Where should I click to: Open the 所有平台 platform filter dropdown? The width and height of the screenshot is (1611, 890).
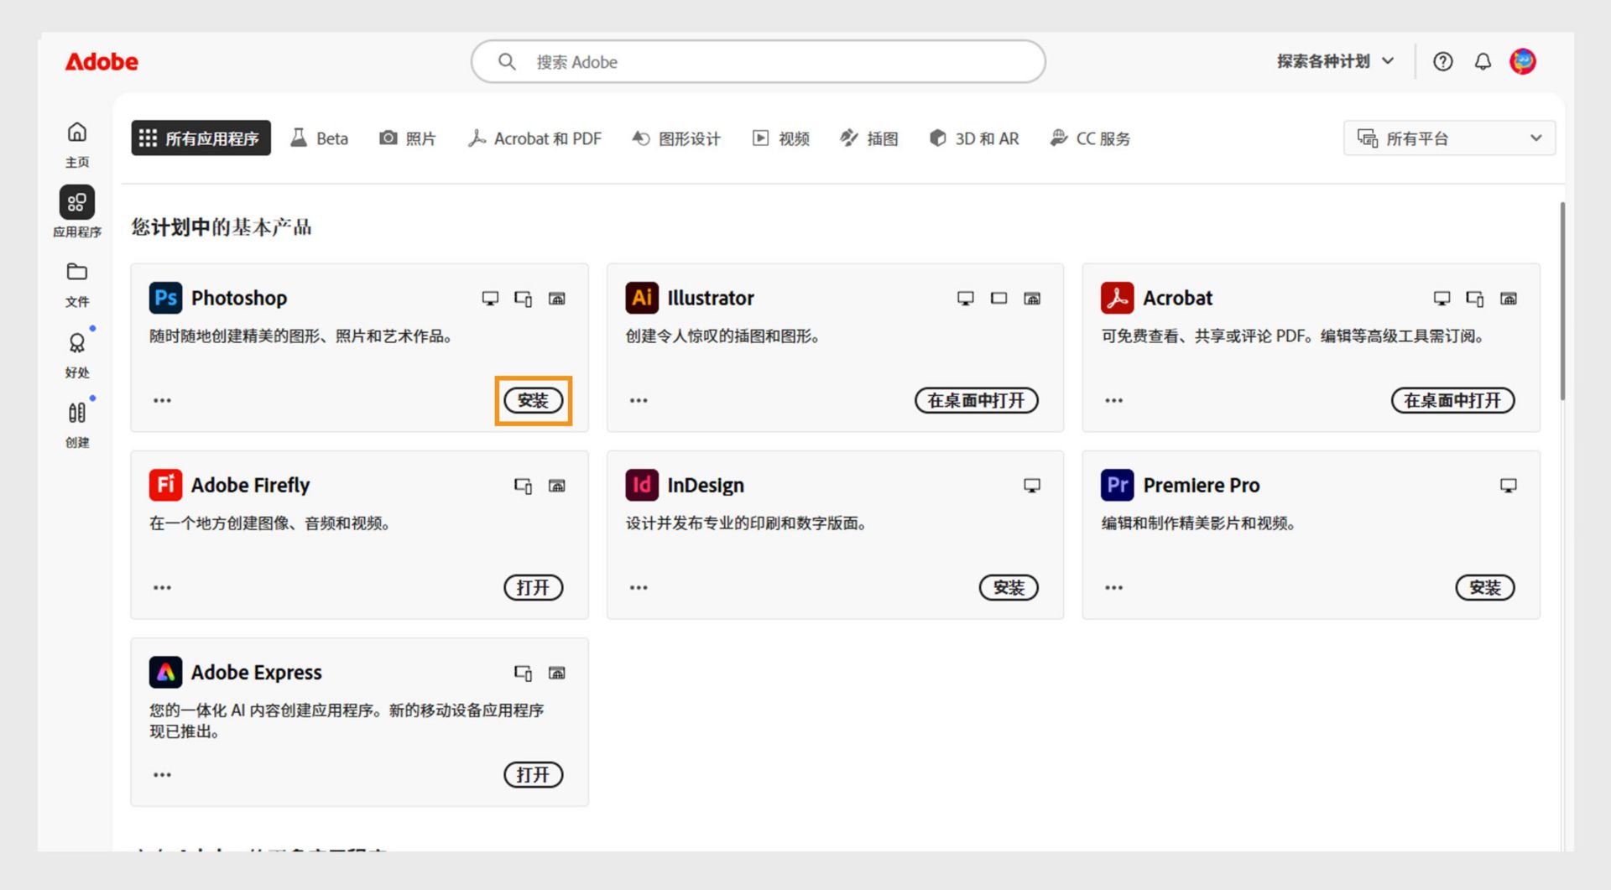1449,138
